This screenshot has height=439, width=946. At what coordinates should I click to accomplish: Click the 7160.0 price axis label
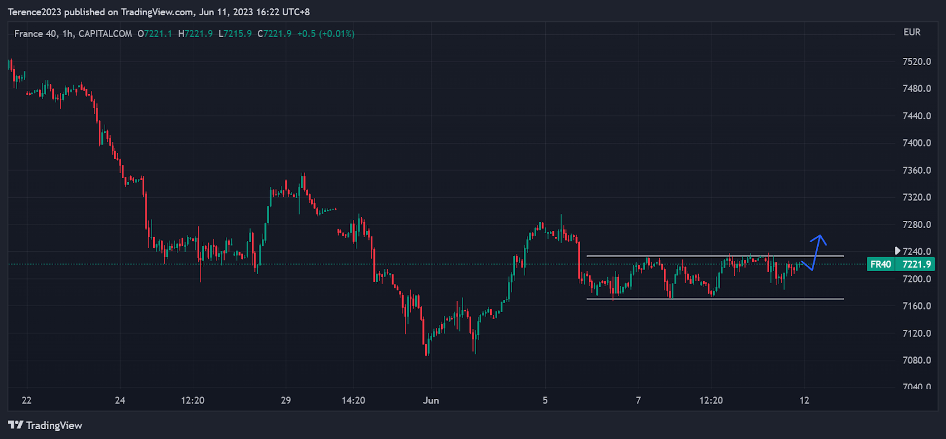[x=916, y=306]
